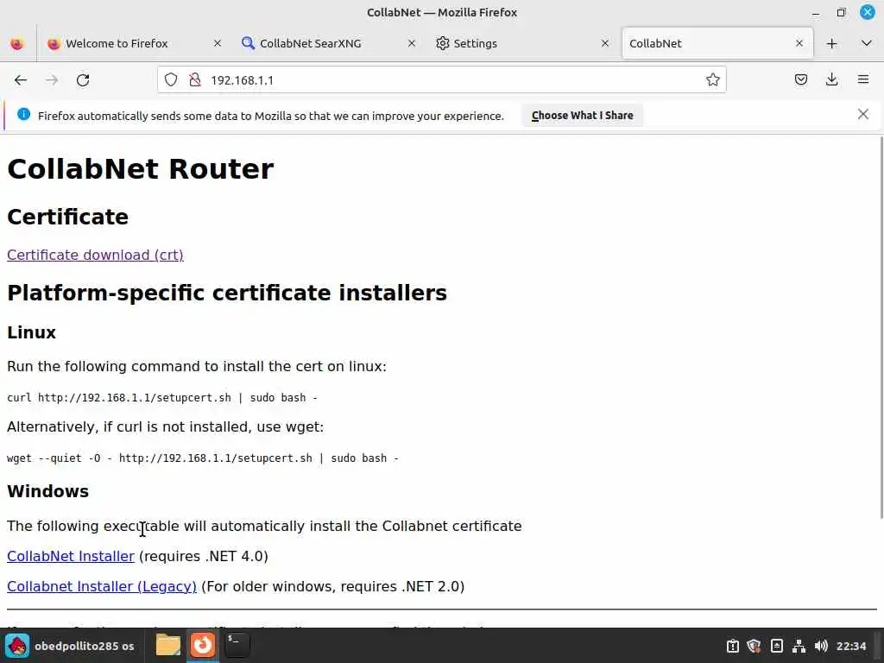Click the Linux subheading
The height and width of the screenshot is (663, 884).
tap(32, 332)
